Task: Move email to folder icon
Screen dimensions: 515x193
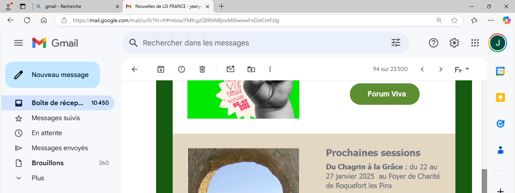Action: pos(251,69)
